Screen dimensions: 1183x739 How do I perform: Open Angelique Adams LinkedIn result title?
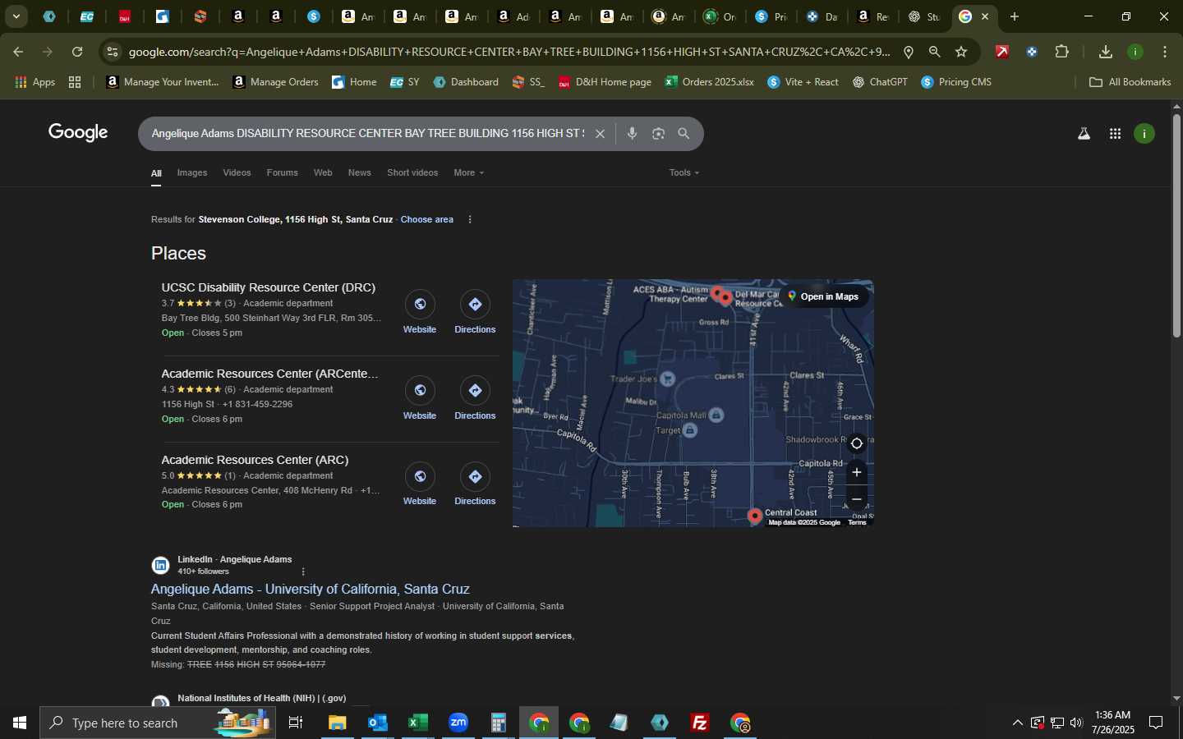[310, 589]
